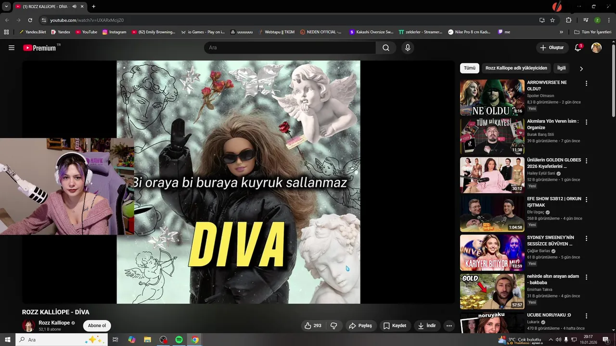Viewport: 616px width, 346px height.
Task: Open Windows Start menu
Action: point(7,340)
